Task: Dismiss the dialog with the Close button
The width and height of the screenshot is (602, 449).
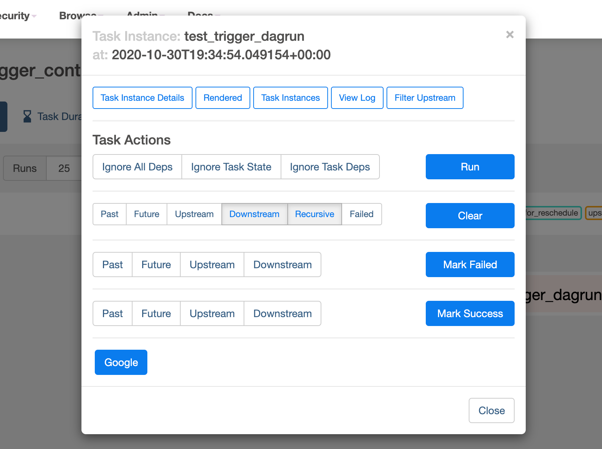Action: pyautogui.click(x=491, y=410)
